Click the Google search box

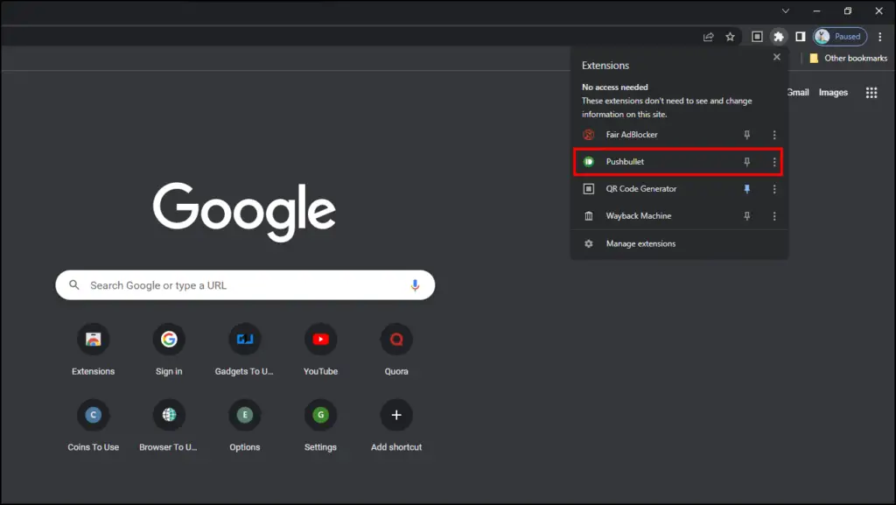[245, 285]
